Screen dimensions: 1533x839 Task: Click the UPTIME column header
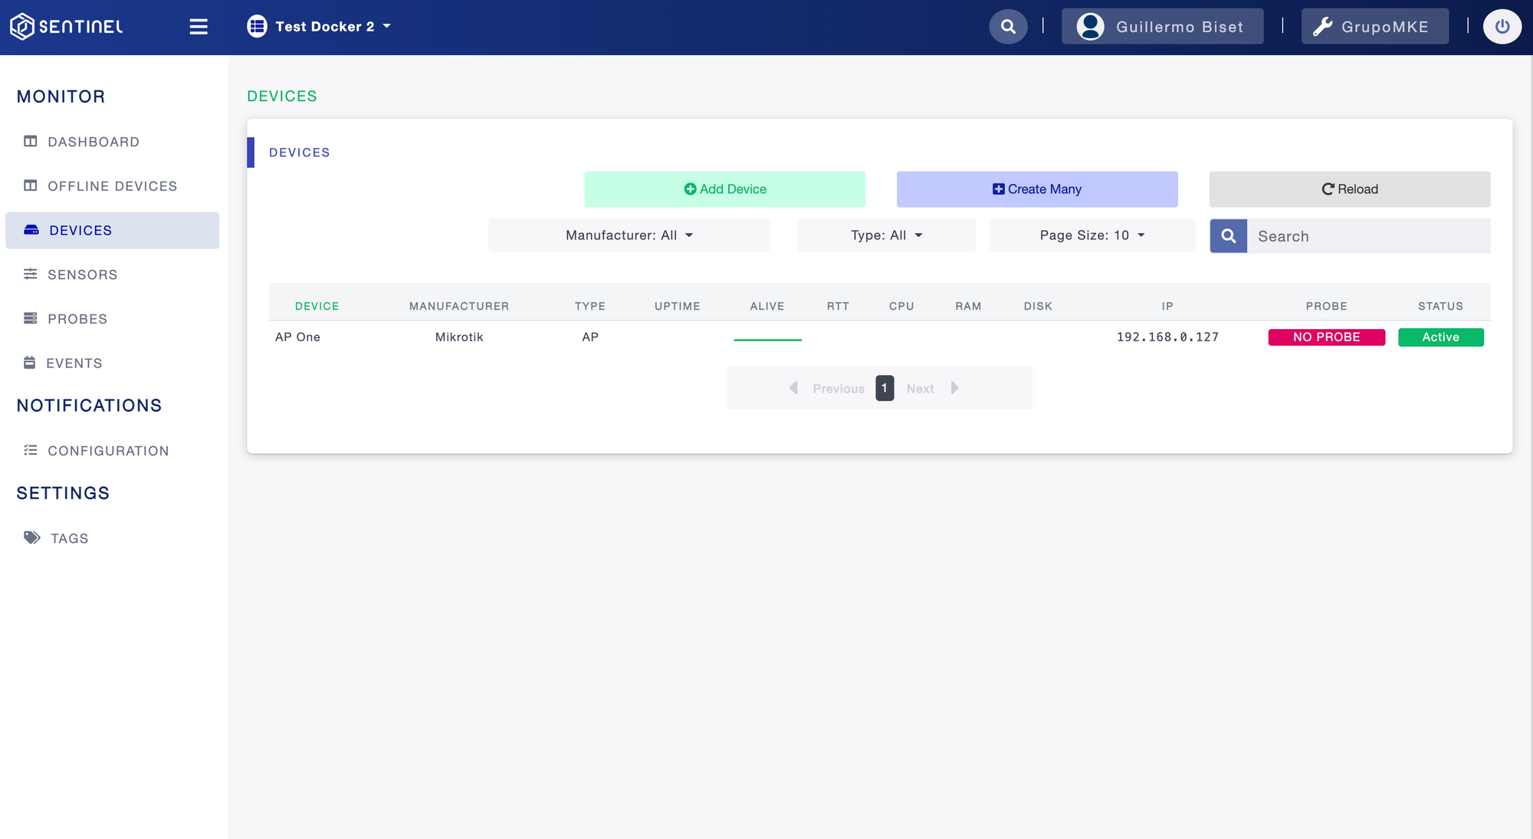point(678,306)
